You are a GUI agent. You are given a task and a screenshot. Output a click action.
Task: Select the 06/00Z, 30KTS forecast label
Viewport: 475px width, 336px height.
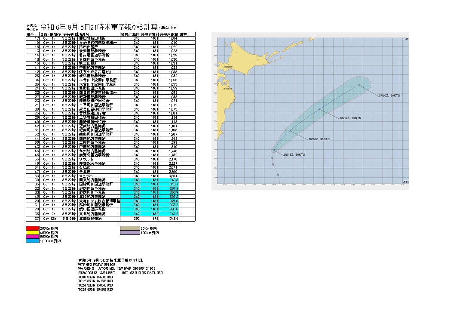point(319,139)
